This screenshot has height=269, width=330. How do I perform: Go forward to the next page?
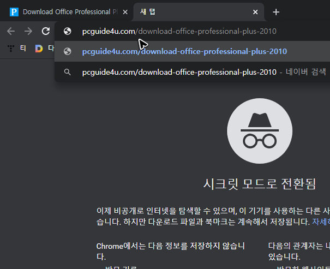pyautogui.click(x=28, y=31)
